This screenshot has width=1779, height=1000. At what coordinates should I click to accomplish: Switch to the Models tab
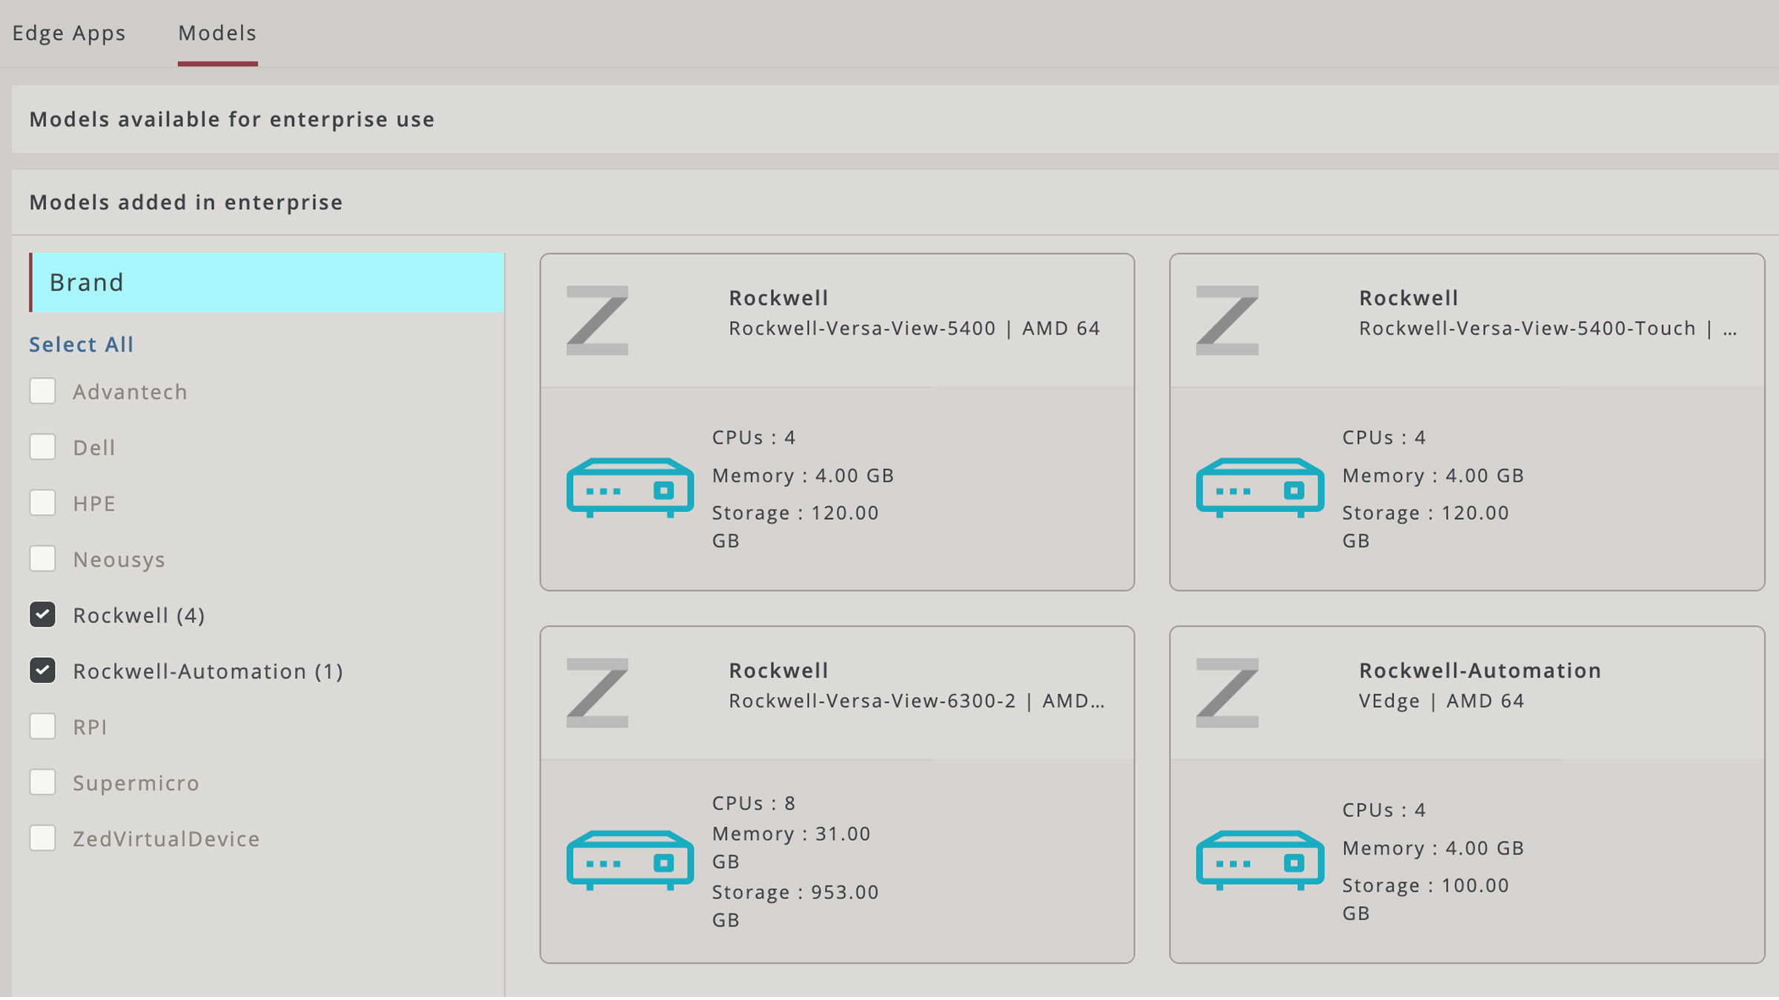coord(216,33)
